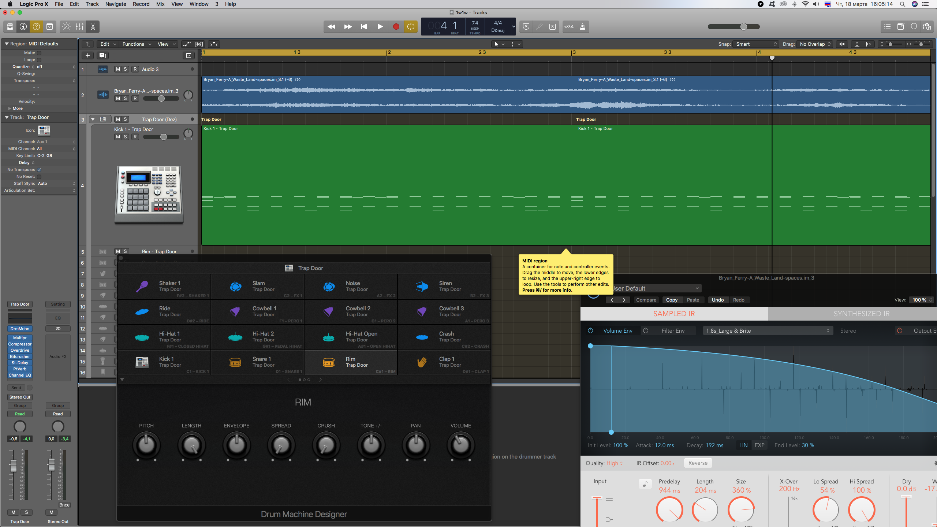Enable the No Reset checkbox
This screenshot has height=527, width=937.
(x=39, y=177)
